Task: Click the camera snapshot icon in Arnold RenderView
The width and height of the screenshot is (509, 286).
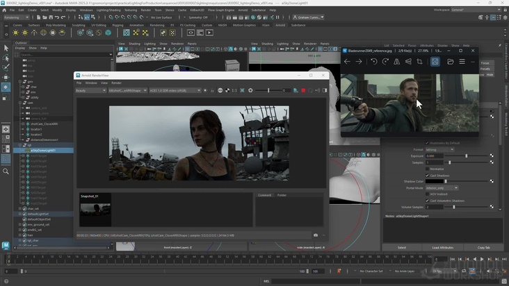Action: 316,235
